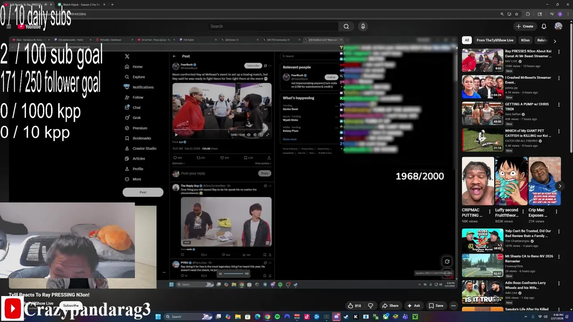
Task: Open menu for GETTING A PUMP w/ CHRIS TREN
Action: click(559, 104)
